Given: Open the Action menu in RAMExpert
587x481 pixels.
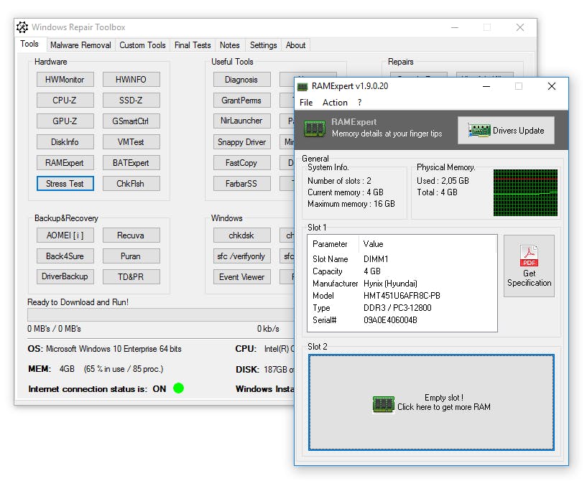Looking at the screenshot, I should point(335,103).
